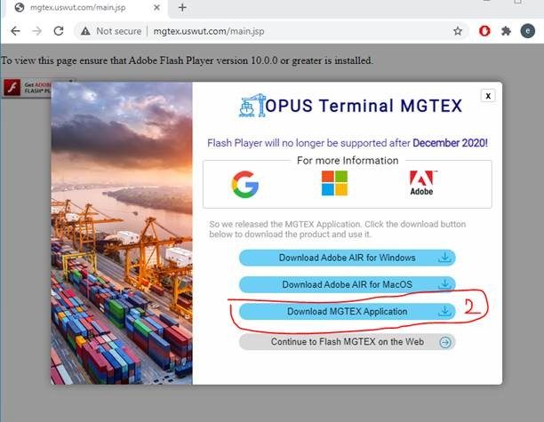Image resolution: width=544 pixels, height=422 pixels.
Task: Open the profile avatar in the toolbar
Action: [527, 31]
